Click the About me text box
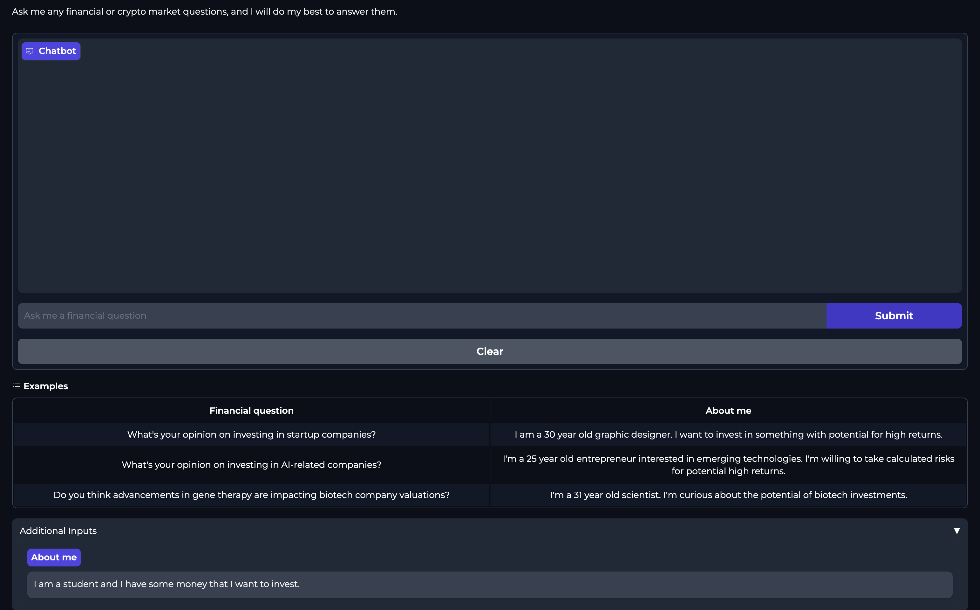This screenshot has height=610, width=980. pos(490,585)
